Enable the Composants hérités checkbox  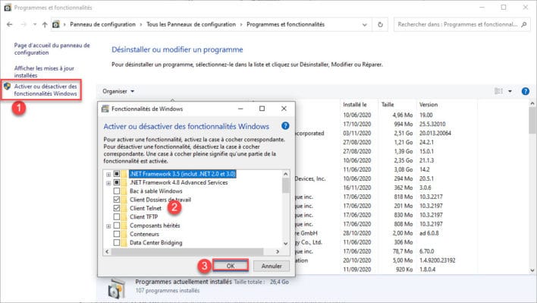(117, 226)
